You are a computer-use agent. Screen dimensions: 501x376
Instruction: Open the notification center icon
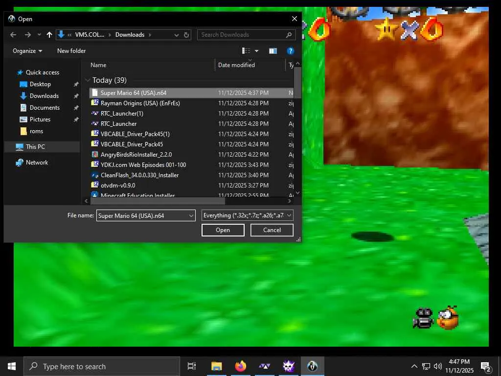click(486, 367)
